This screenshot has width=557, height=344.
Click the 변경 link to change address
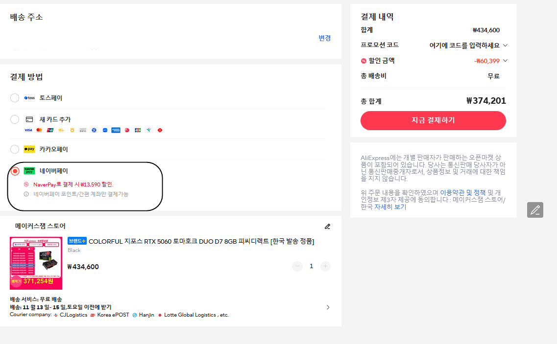coord(324,38)
